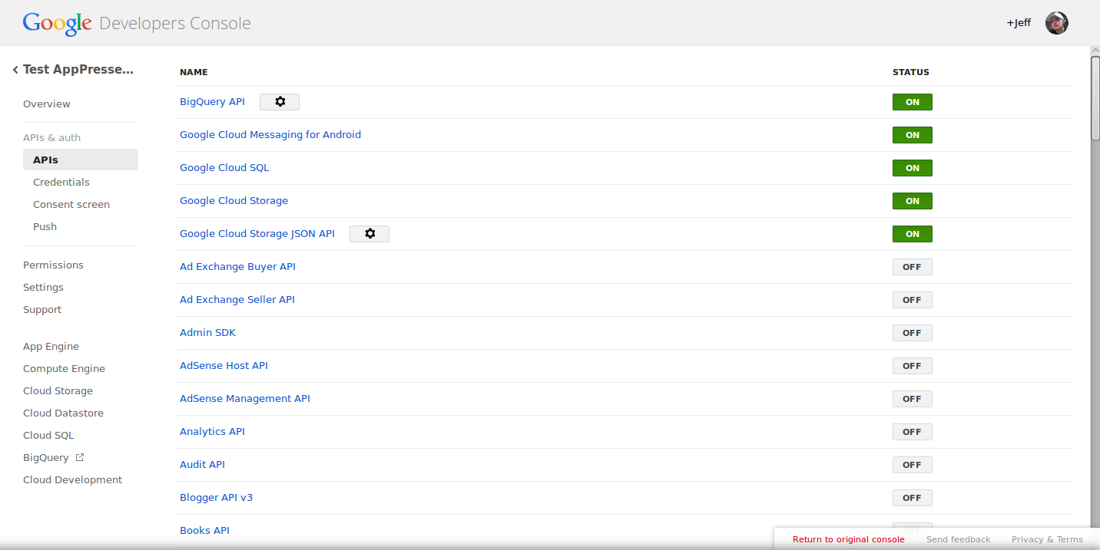Switch on Admin SDK status
The height and width of the screenshot is (550, 1100).
pyautogui.click(x=912, y=333)
